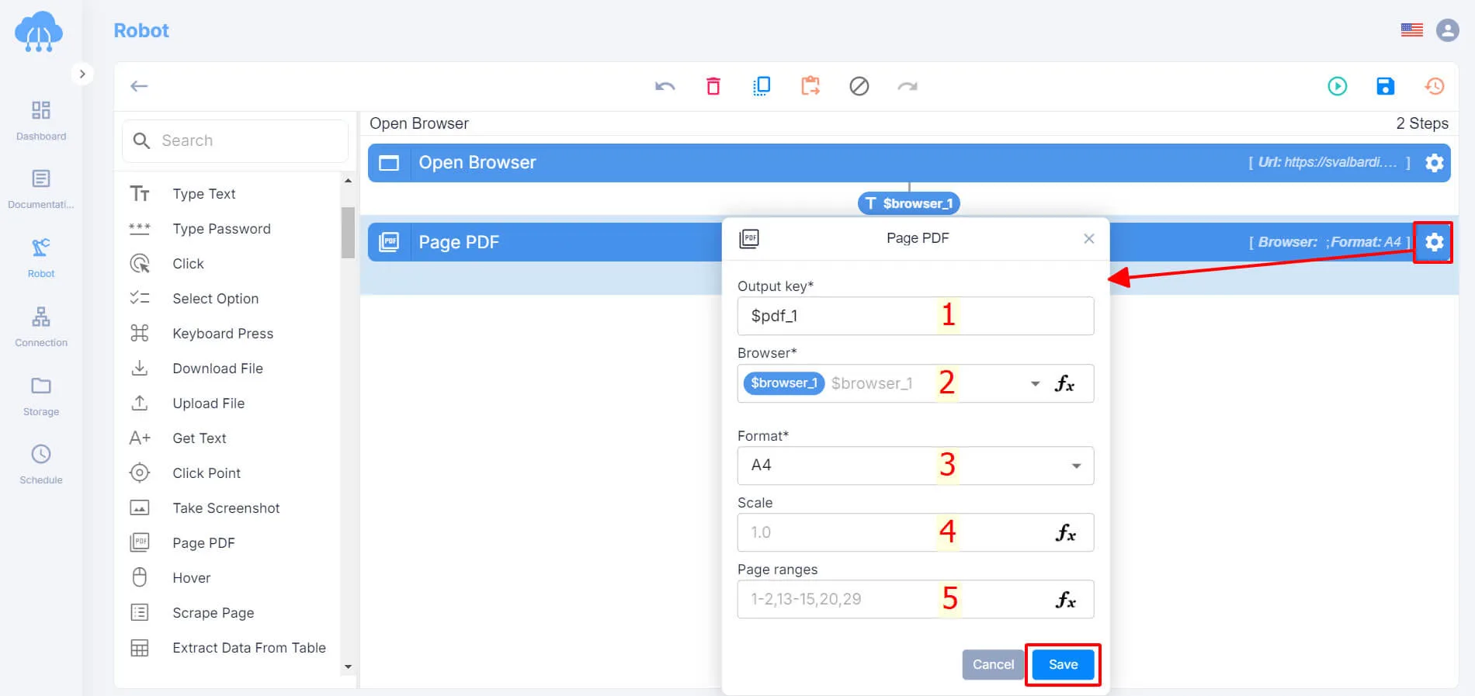Open the Browser dropdown arrow
The image size is (1475, 696).
click(1035, 383)
